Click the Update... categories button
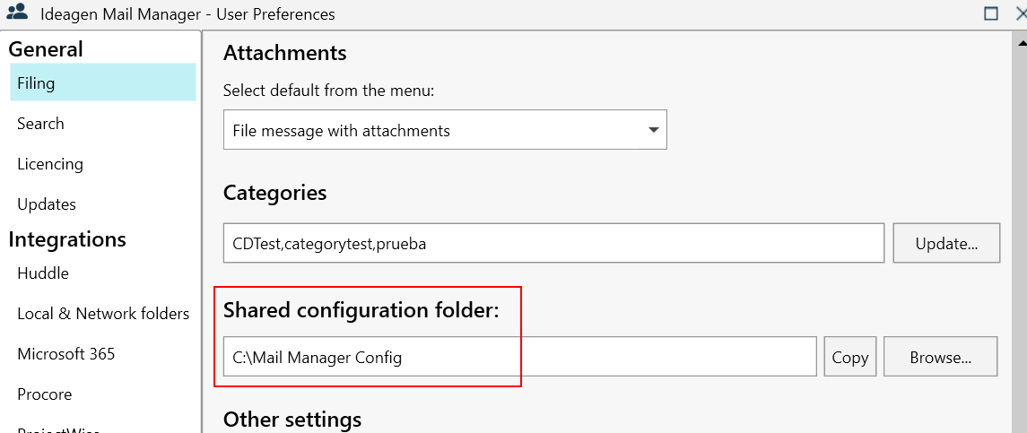Image resolution: width=1027 pixels, height=433 pixels. pos(946,243)
